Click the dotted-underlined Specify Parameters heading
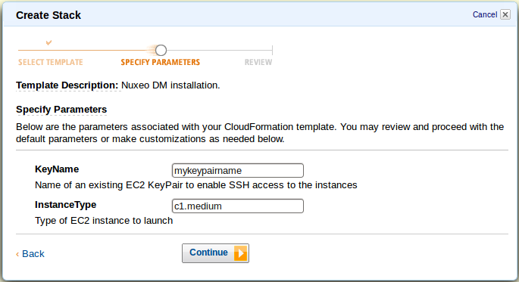The height and width of the screenshot is (282, 519). (x=61, y=110)
